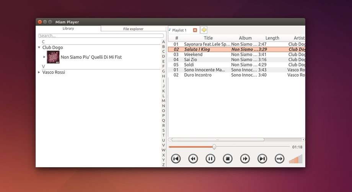Close the Playlist 1 tab
This screenshot has width=352, height=192.
195,30
